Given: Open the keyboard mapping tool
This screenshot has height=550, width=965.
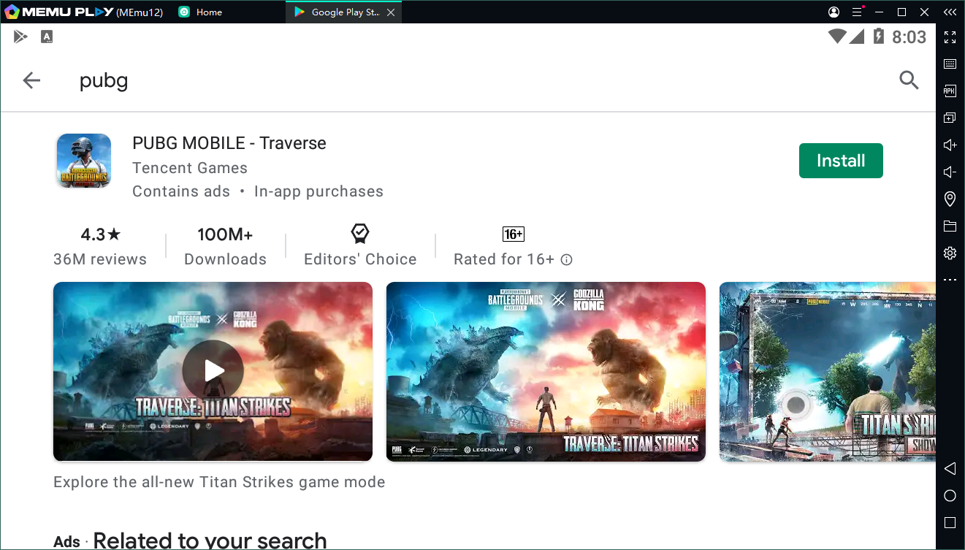Looking at the screenshot, I should tap(950, 64).
